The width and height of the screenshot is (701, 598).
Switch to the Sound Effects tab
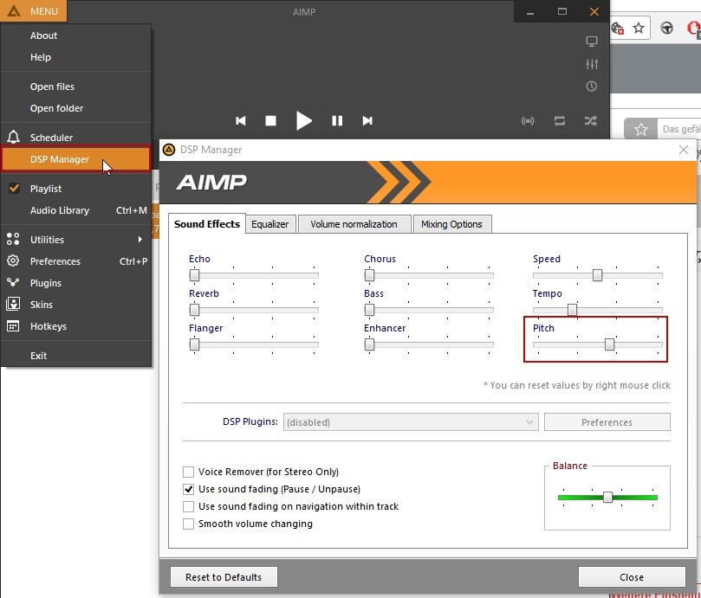click(207, 224)
